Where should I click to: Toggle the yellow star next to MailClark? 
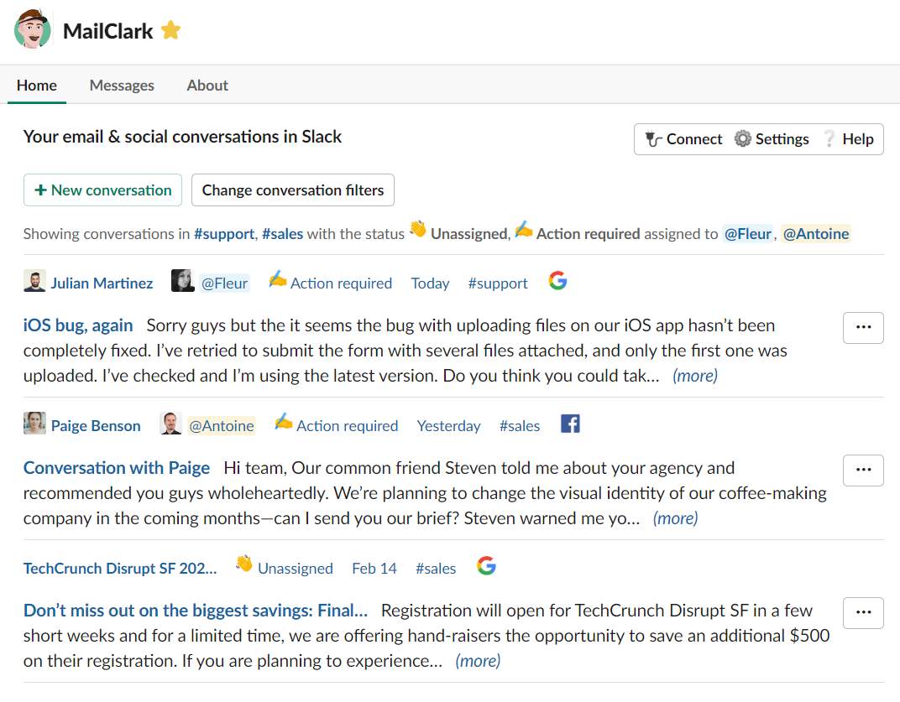coord(171,30)
